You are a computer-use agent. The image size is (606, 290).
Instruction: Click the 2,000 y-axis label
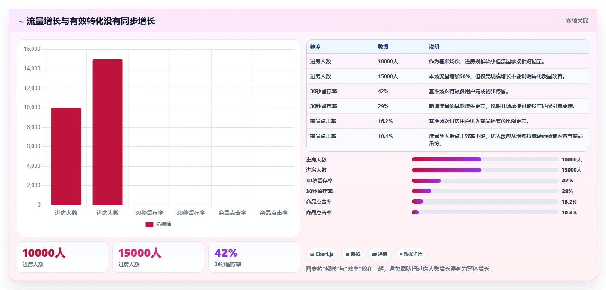click(33, 185)
